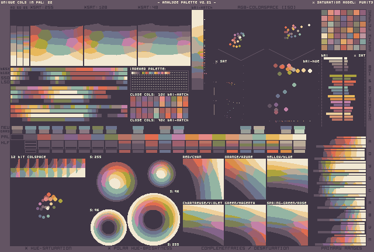The width and height of the screenshot is (374, 252).
Task: Open the ORANGE/AZURE complementaries chart
Action: tap(245, 179)
